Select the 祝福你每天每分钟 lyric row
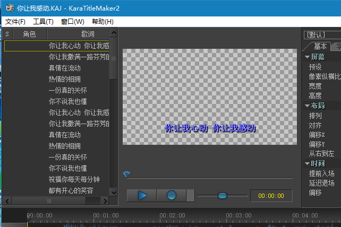 click(56, 179)
